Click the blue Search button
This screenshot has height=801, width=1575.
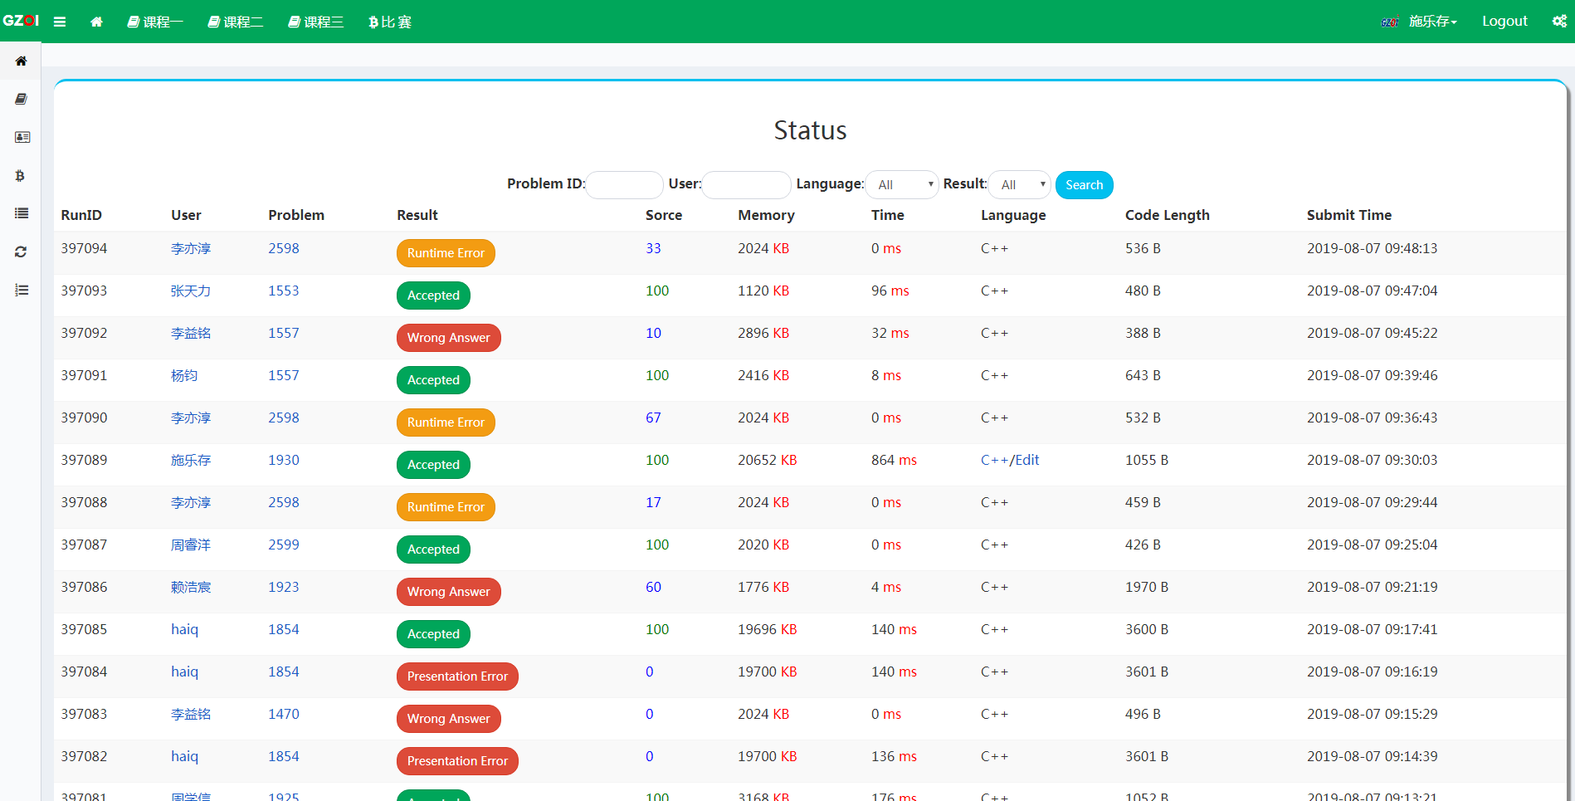1084,185
